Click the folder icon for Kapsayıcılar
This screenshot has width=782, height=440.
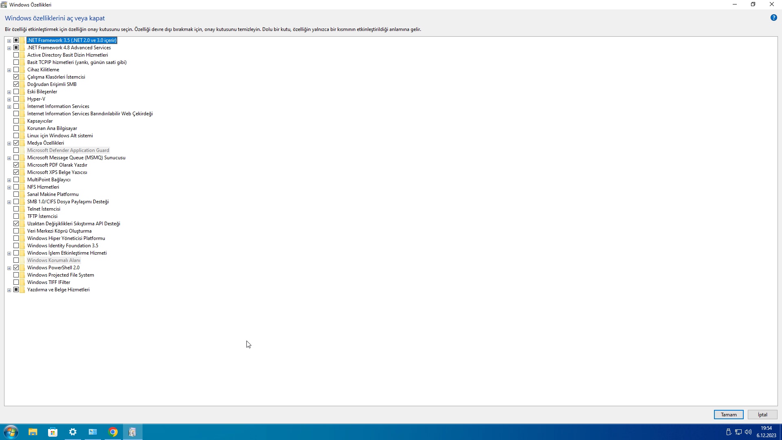[x=22, y=121]
